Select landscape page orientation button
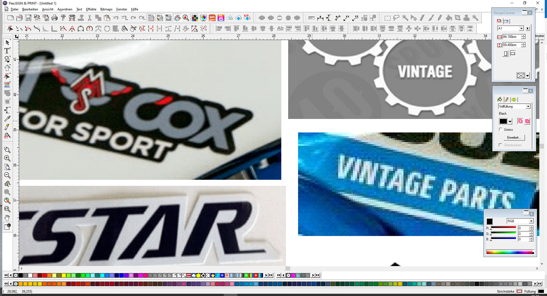The image size is (547, 296). [x=513, y=53]
